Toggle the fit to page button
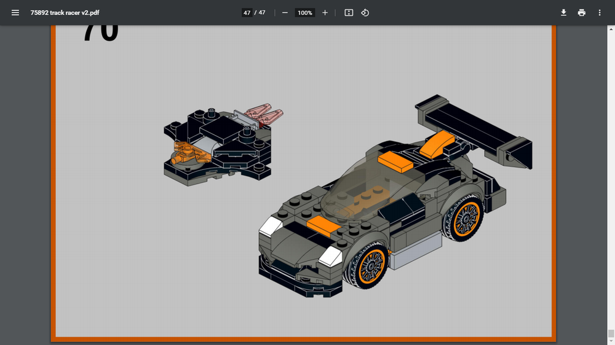 [x=349, y=12]
